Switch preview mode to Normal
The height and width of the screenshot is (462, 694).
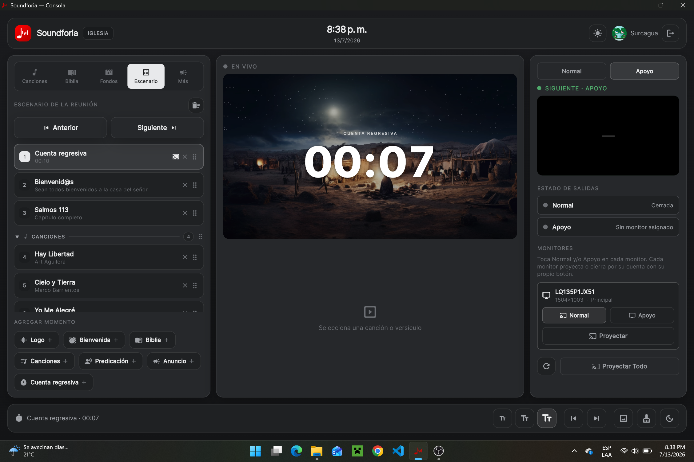pyautogui.click(x=572, y=71)
